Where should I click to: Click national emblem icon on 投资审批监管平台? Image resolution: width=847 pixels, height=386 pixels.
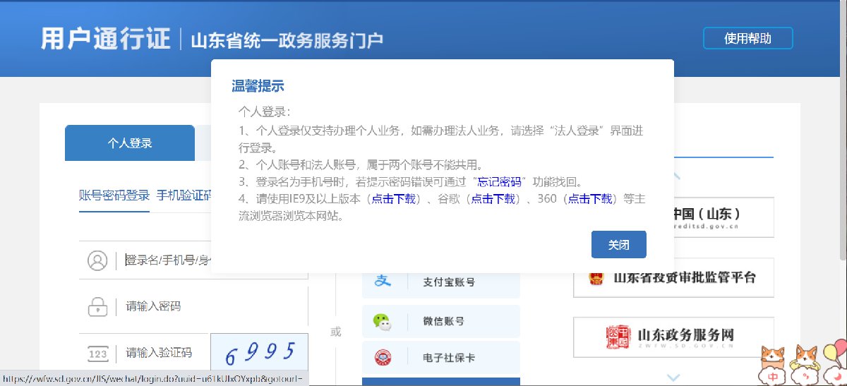(597, 278)
